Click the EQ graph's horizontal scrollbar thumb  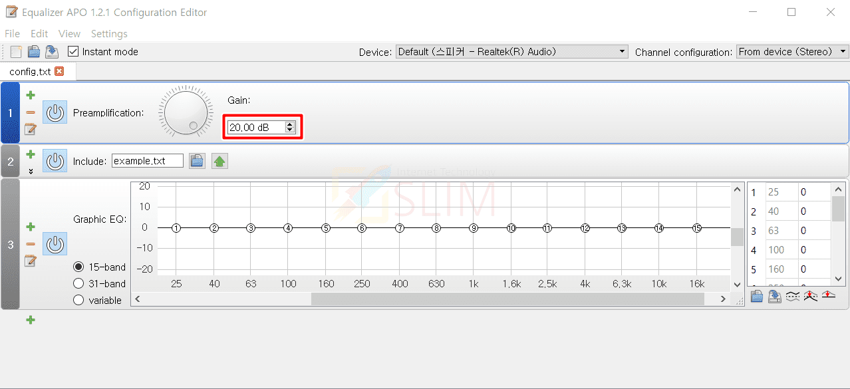[507, 299]
